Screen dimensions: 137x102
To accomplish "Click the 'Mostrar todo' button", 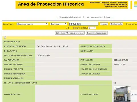I will pyautogui.click(x=116, y=24).
